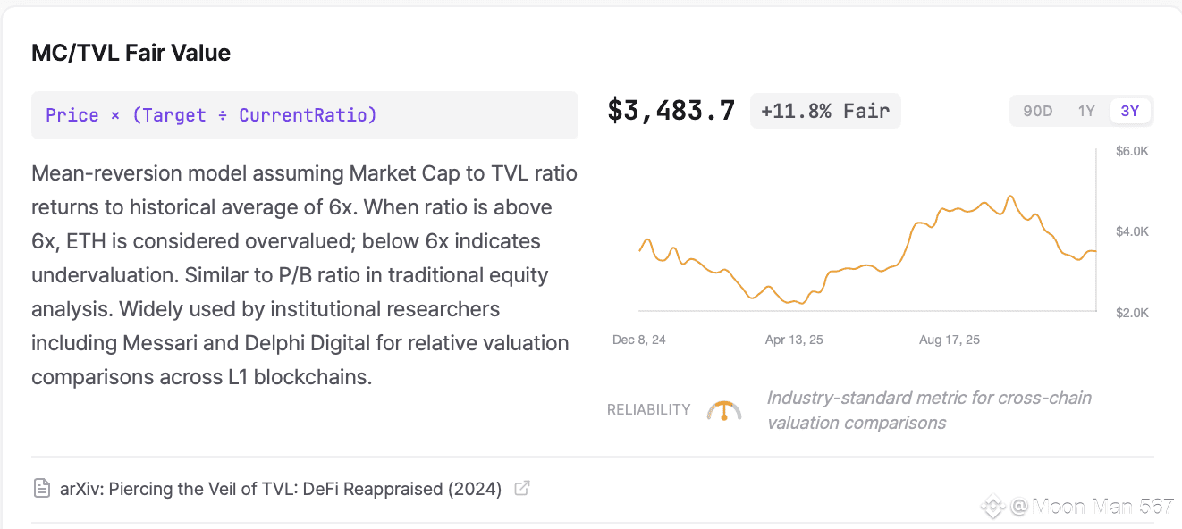Click the $4.0K y-axis label
The image size is (1182, 529).
tap(1131, 231)
